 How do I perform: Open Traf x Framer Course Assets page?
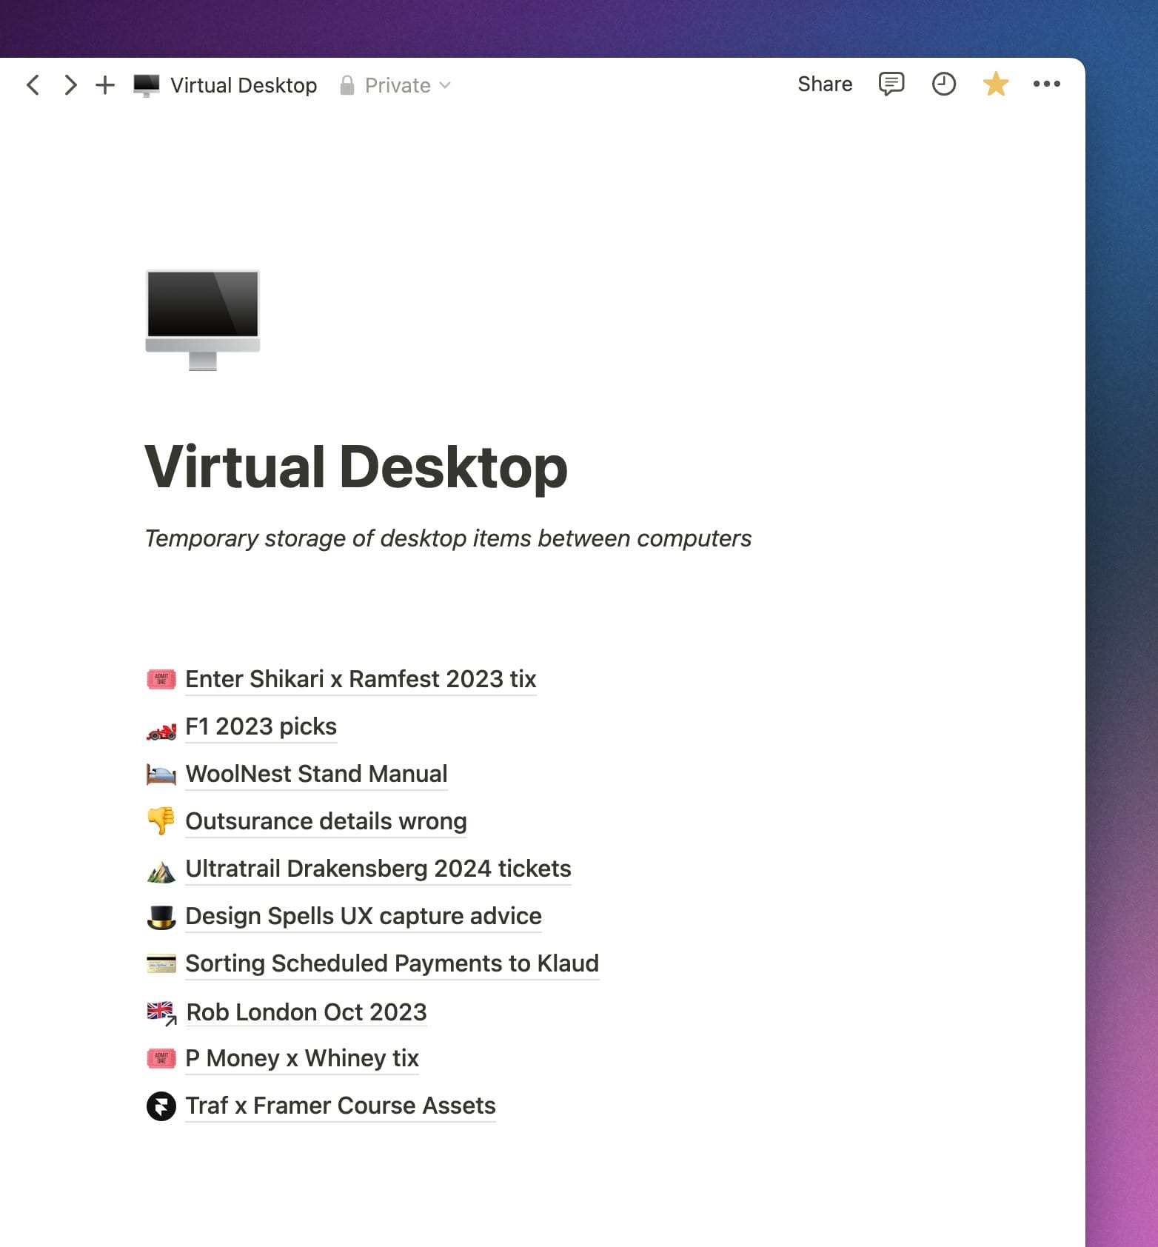click(341, 1106)
